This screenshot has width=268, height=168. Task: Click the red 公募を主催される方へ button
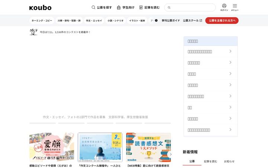(222, 21)
